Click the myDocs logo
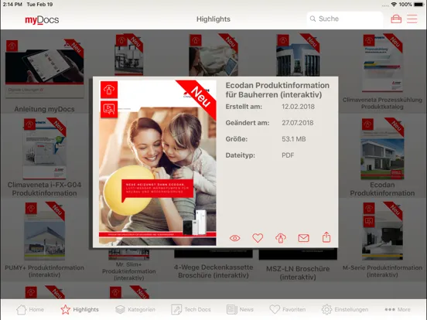 [42, 20]
